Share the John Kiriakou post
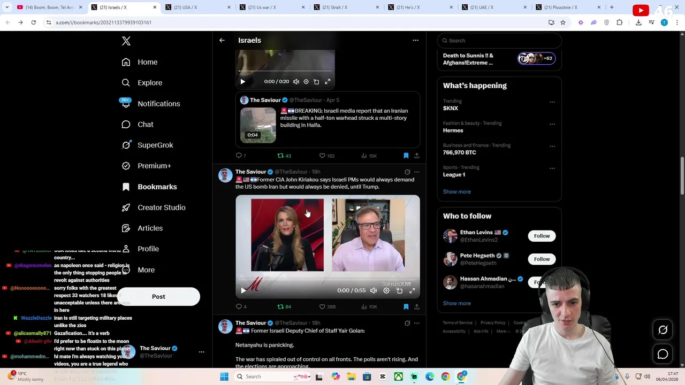Image resolution: width=685 pixels, height=385 pixels. (x=417, y=306)
